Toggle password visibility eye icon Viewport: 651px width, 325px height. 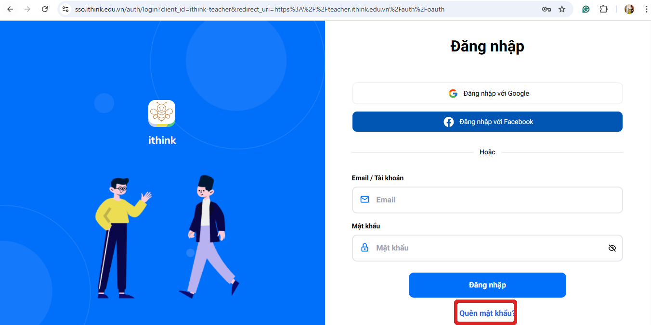pos(612,248)
